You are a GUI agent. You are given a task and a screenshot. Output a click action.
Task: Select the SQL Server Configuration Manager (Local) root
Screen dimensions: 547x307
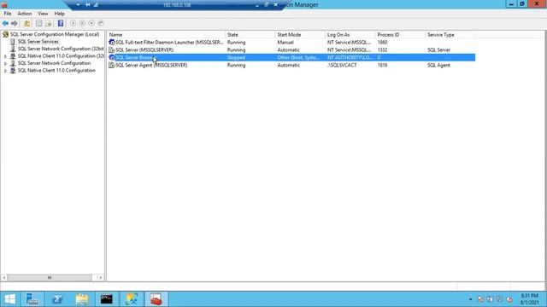point(55,34)
